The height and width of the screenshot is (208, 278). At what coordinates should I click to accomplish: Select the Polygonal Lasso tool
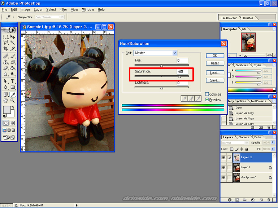(x=5, y=43)
